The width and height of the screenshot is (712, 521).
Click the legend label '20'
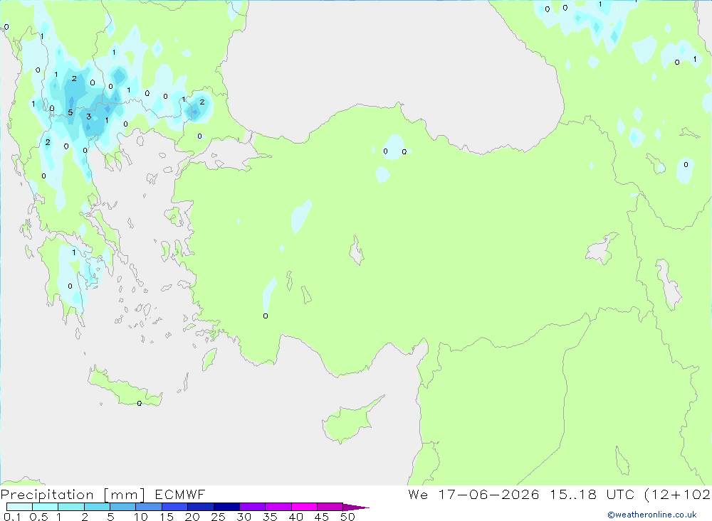pos(192,517)
